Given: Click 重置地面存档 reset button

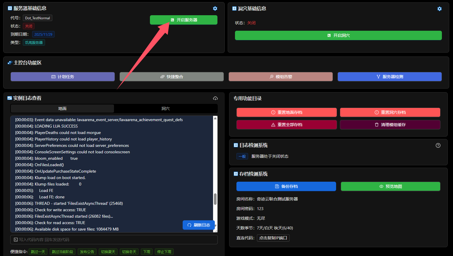Looking at the screenshot, I should pyautogui.click(x=287, y=112).
